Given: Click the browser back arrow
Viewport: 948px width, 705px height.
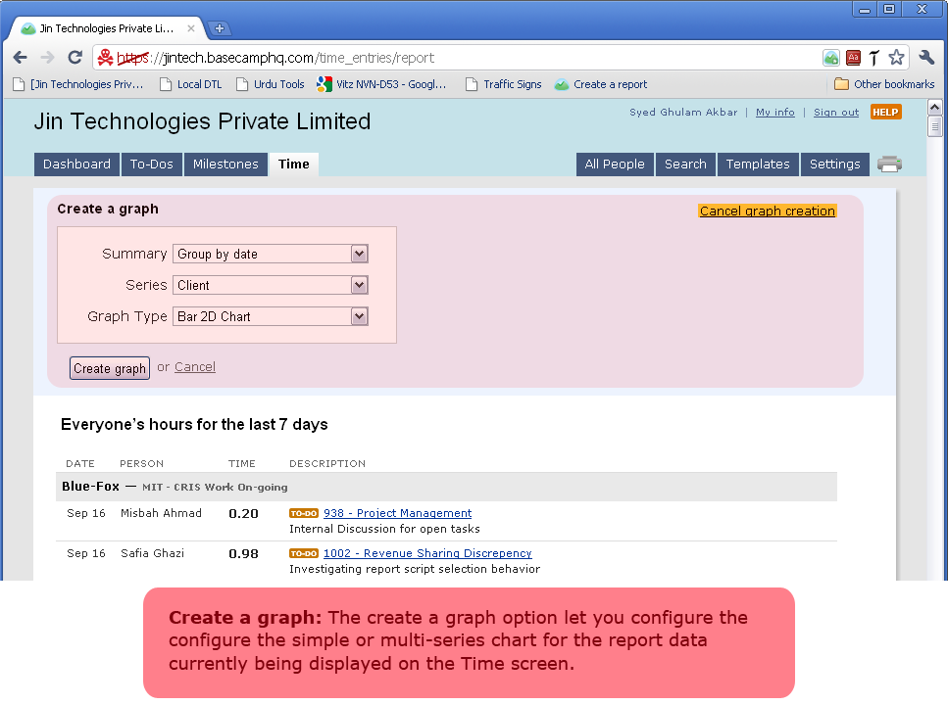Looking at the screenshot, I should coord(20,58).
